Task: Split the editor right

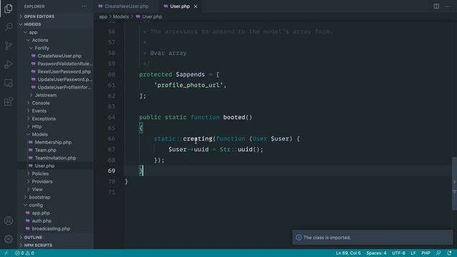Action: coord(436,6)
